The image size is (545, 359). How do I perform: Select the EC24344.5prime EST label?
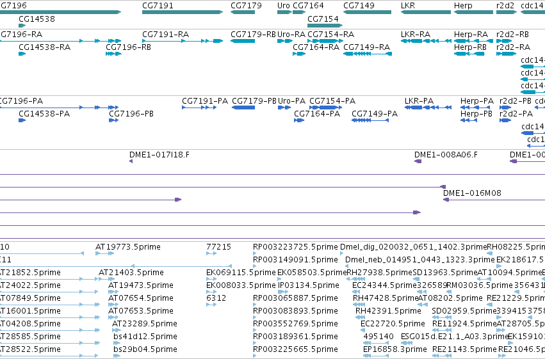point(384,285)
